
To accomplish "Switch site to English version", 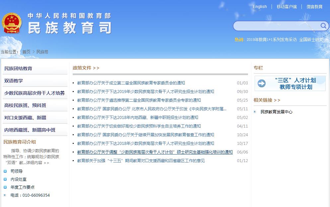I will click(x=260, y=7).
